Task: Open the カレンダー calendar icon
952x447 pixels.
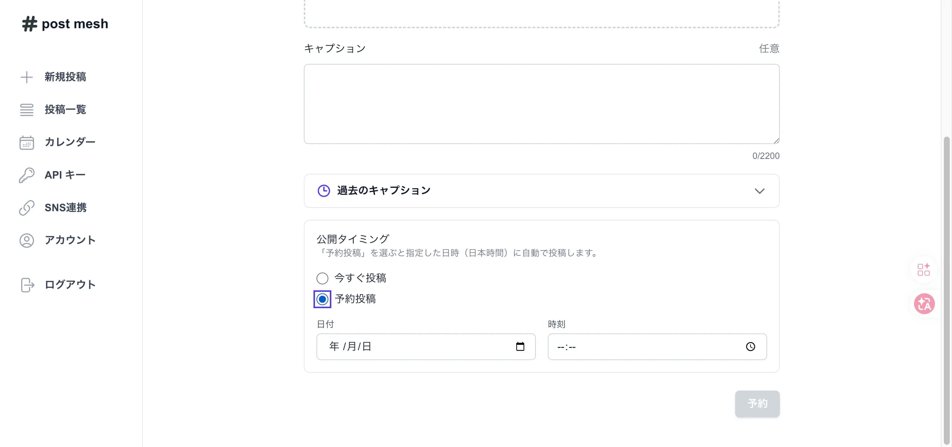Action: pyautogui.click(x=26, y=142)
